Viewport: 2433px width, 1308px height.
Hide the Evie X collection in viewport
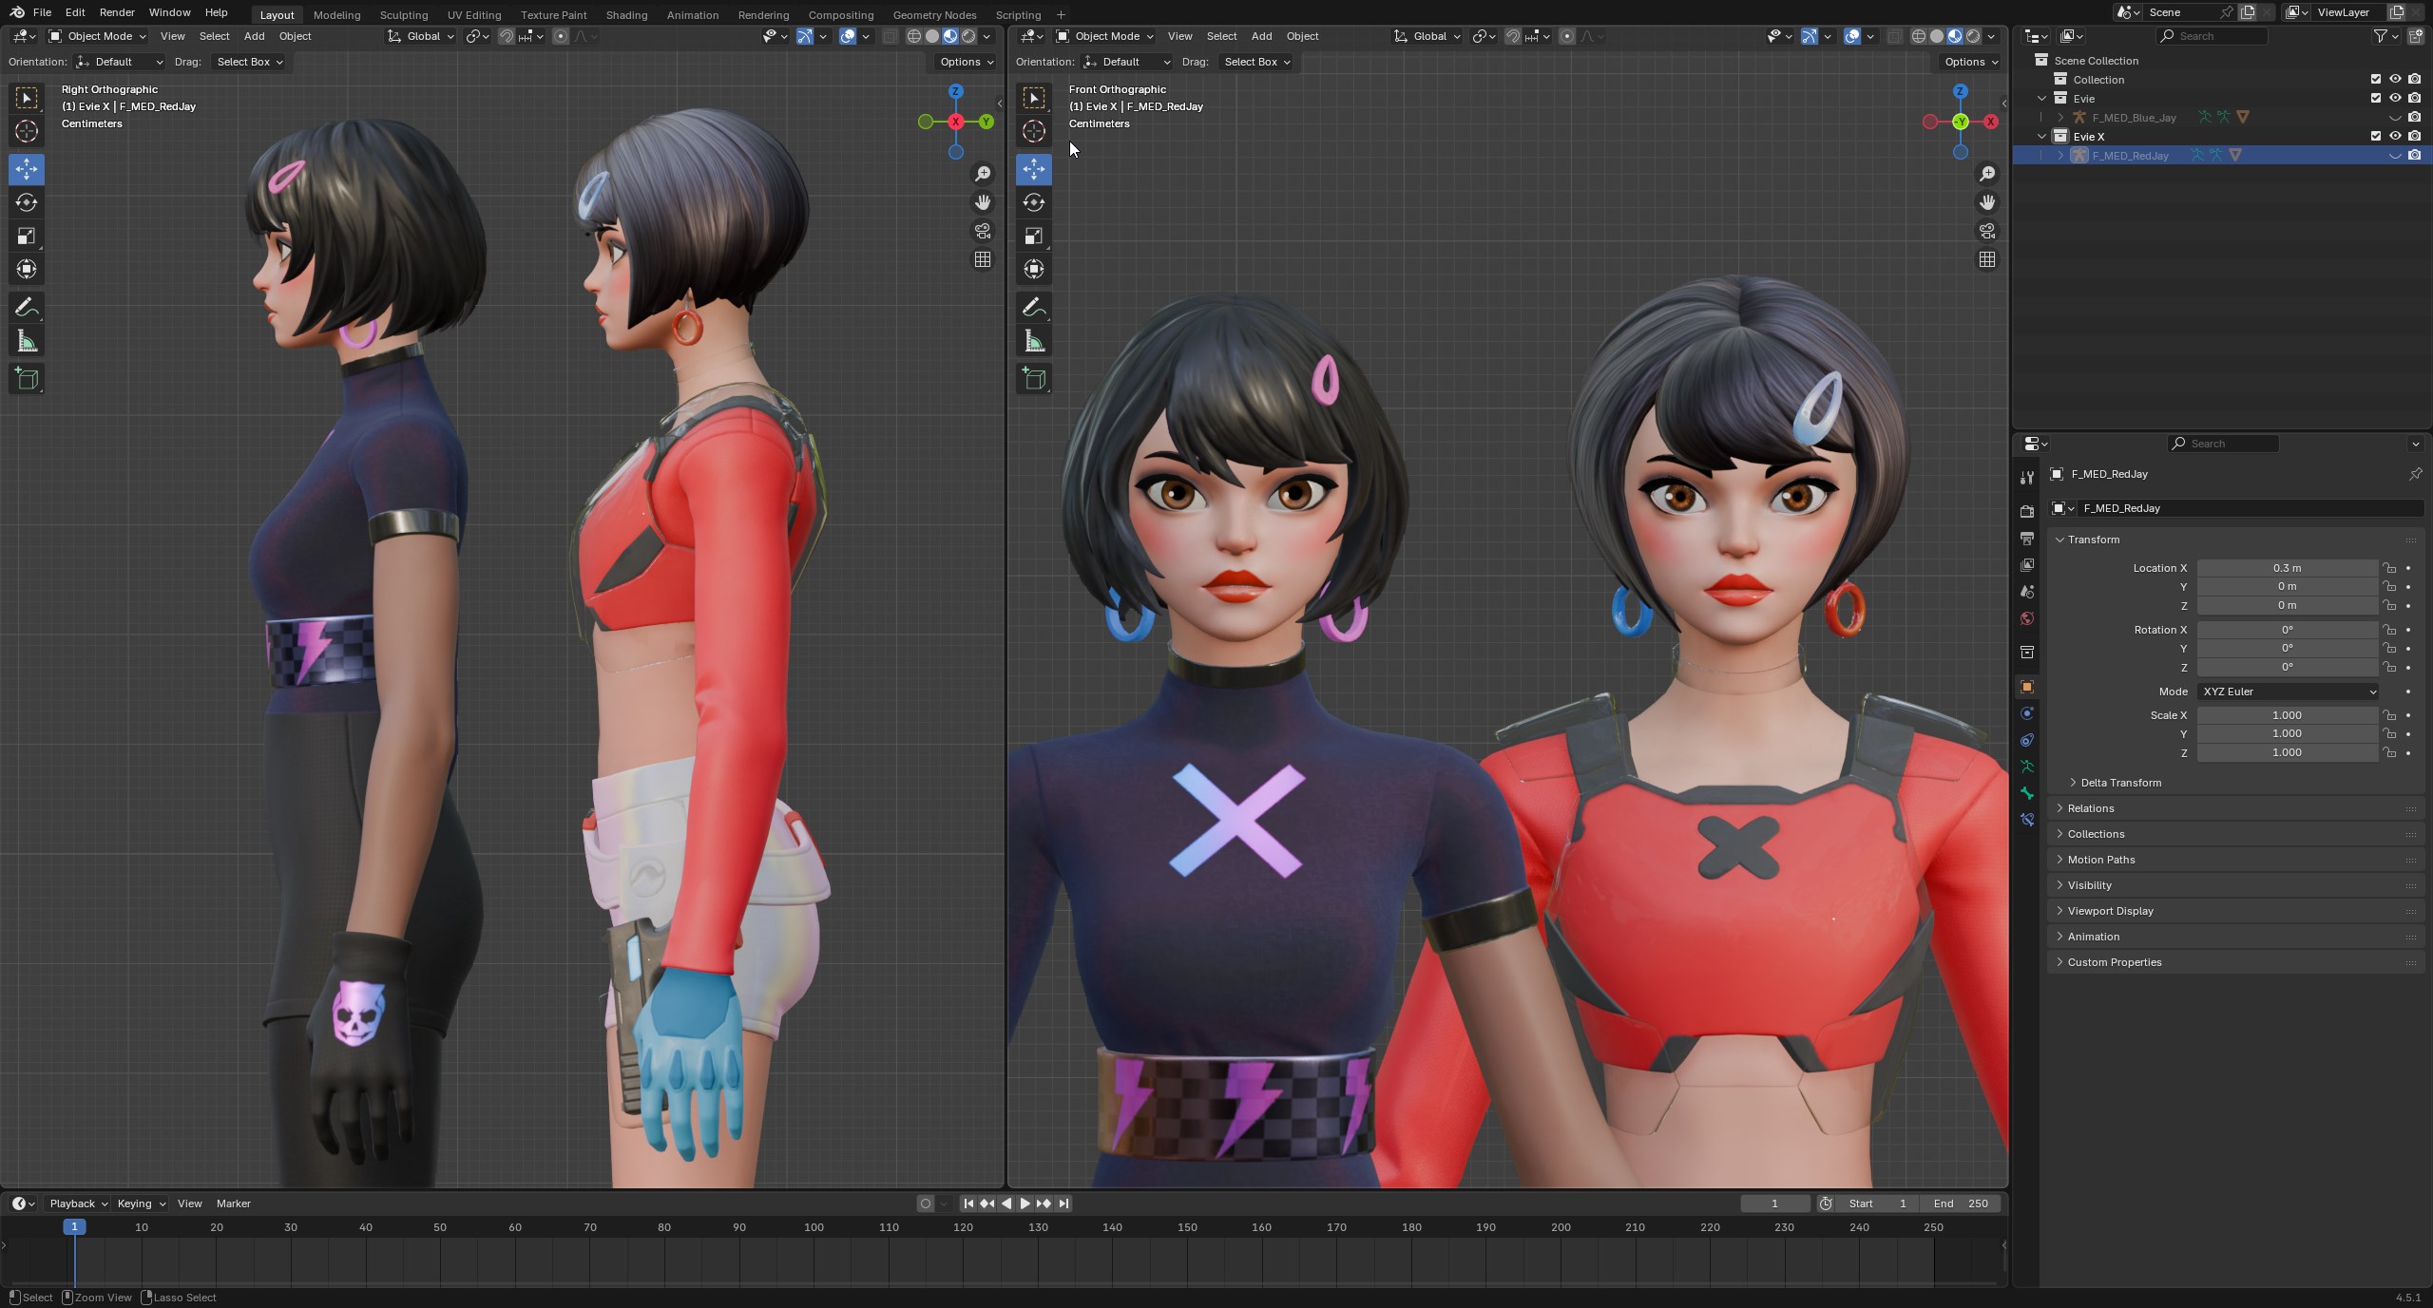click(x=2395, y=136)
